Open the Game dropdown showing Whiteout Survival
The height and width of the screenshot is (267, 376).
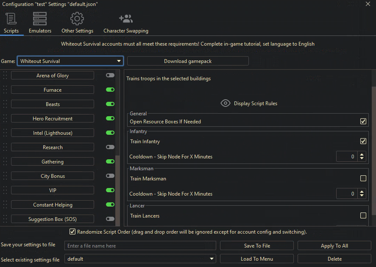click(70, 61)
